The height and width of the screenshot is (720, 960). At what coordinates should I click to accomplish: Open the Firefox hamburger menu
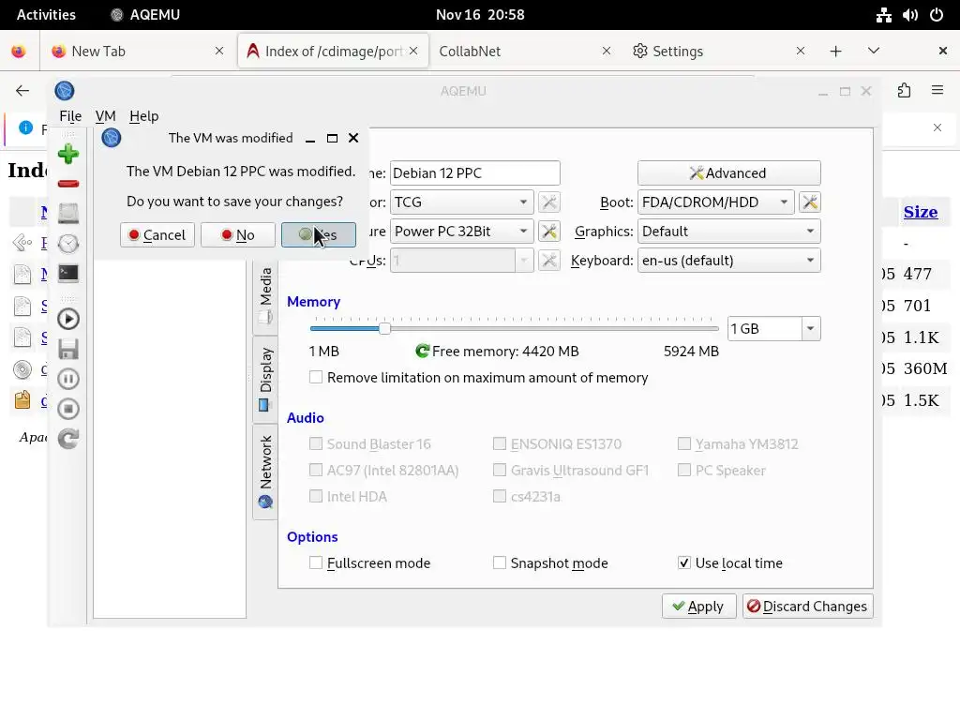click(x=937, y=91)
